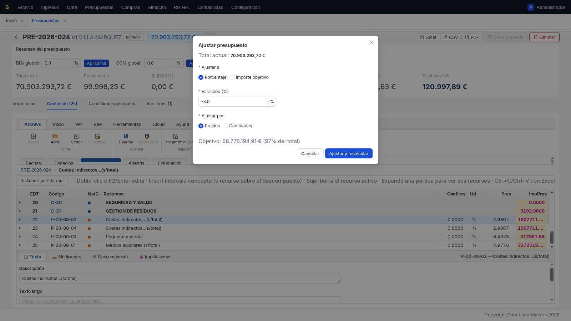The image size is (571, 321).
Task: Select the Importe objetivo radio option
Action: pos(232,77)
